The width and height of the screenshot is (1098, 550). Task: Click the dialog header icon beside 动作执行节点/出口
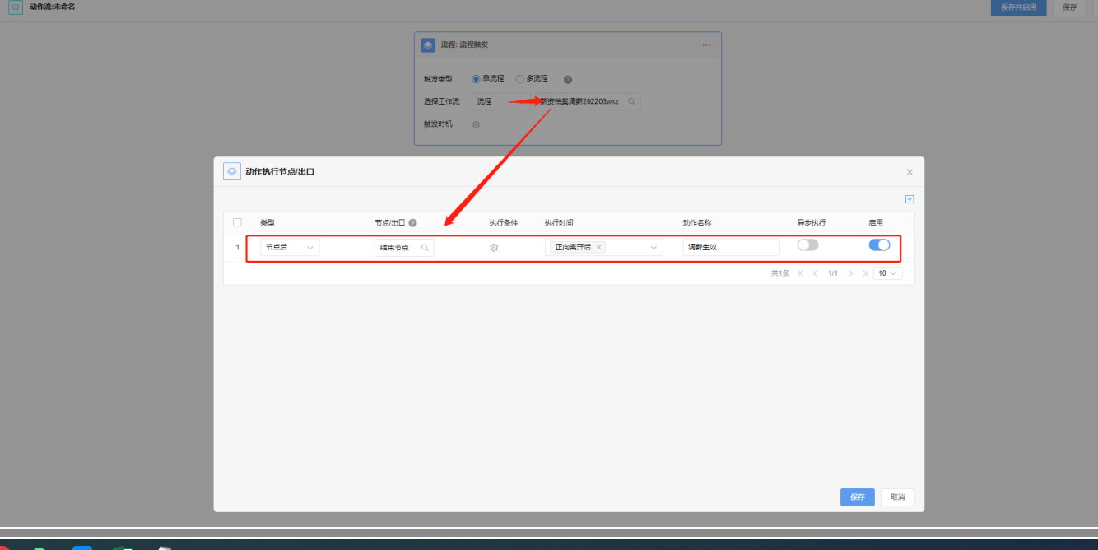[x=232, y=171]
